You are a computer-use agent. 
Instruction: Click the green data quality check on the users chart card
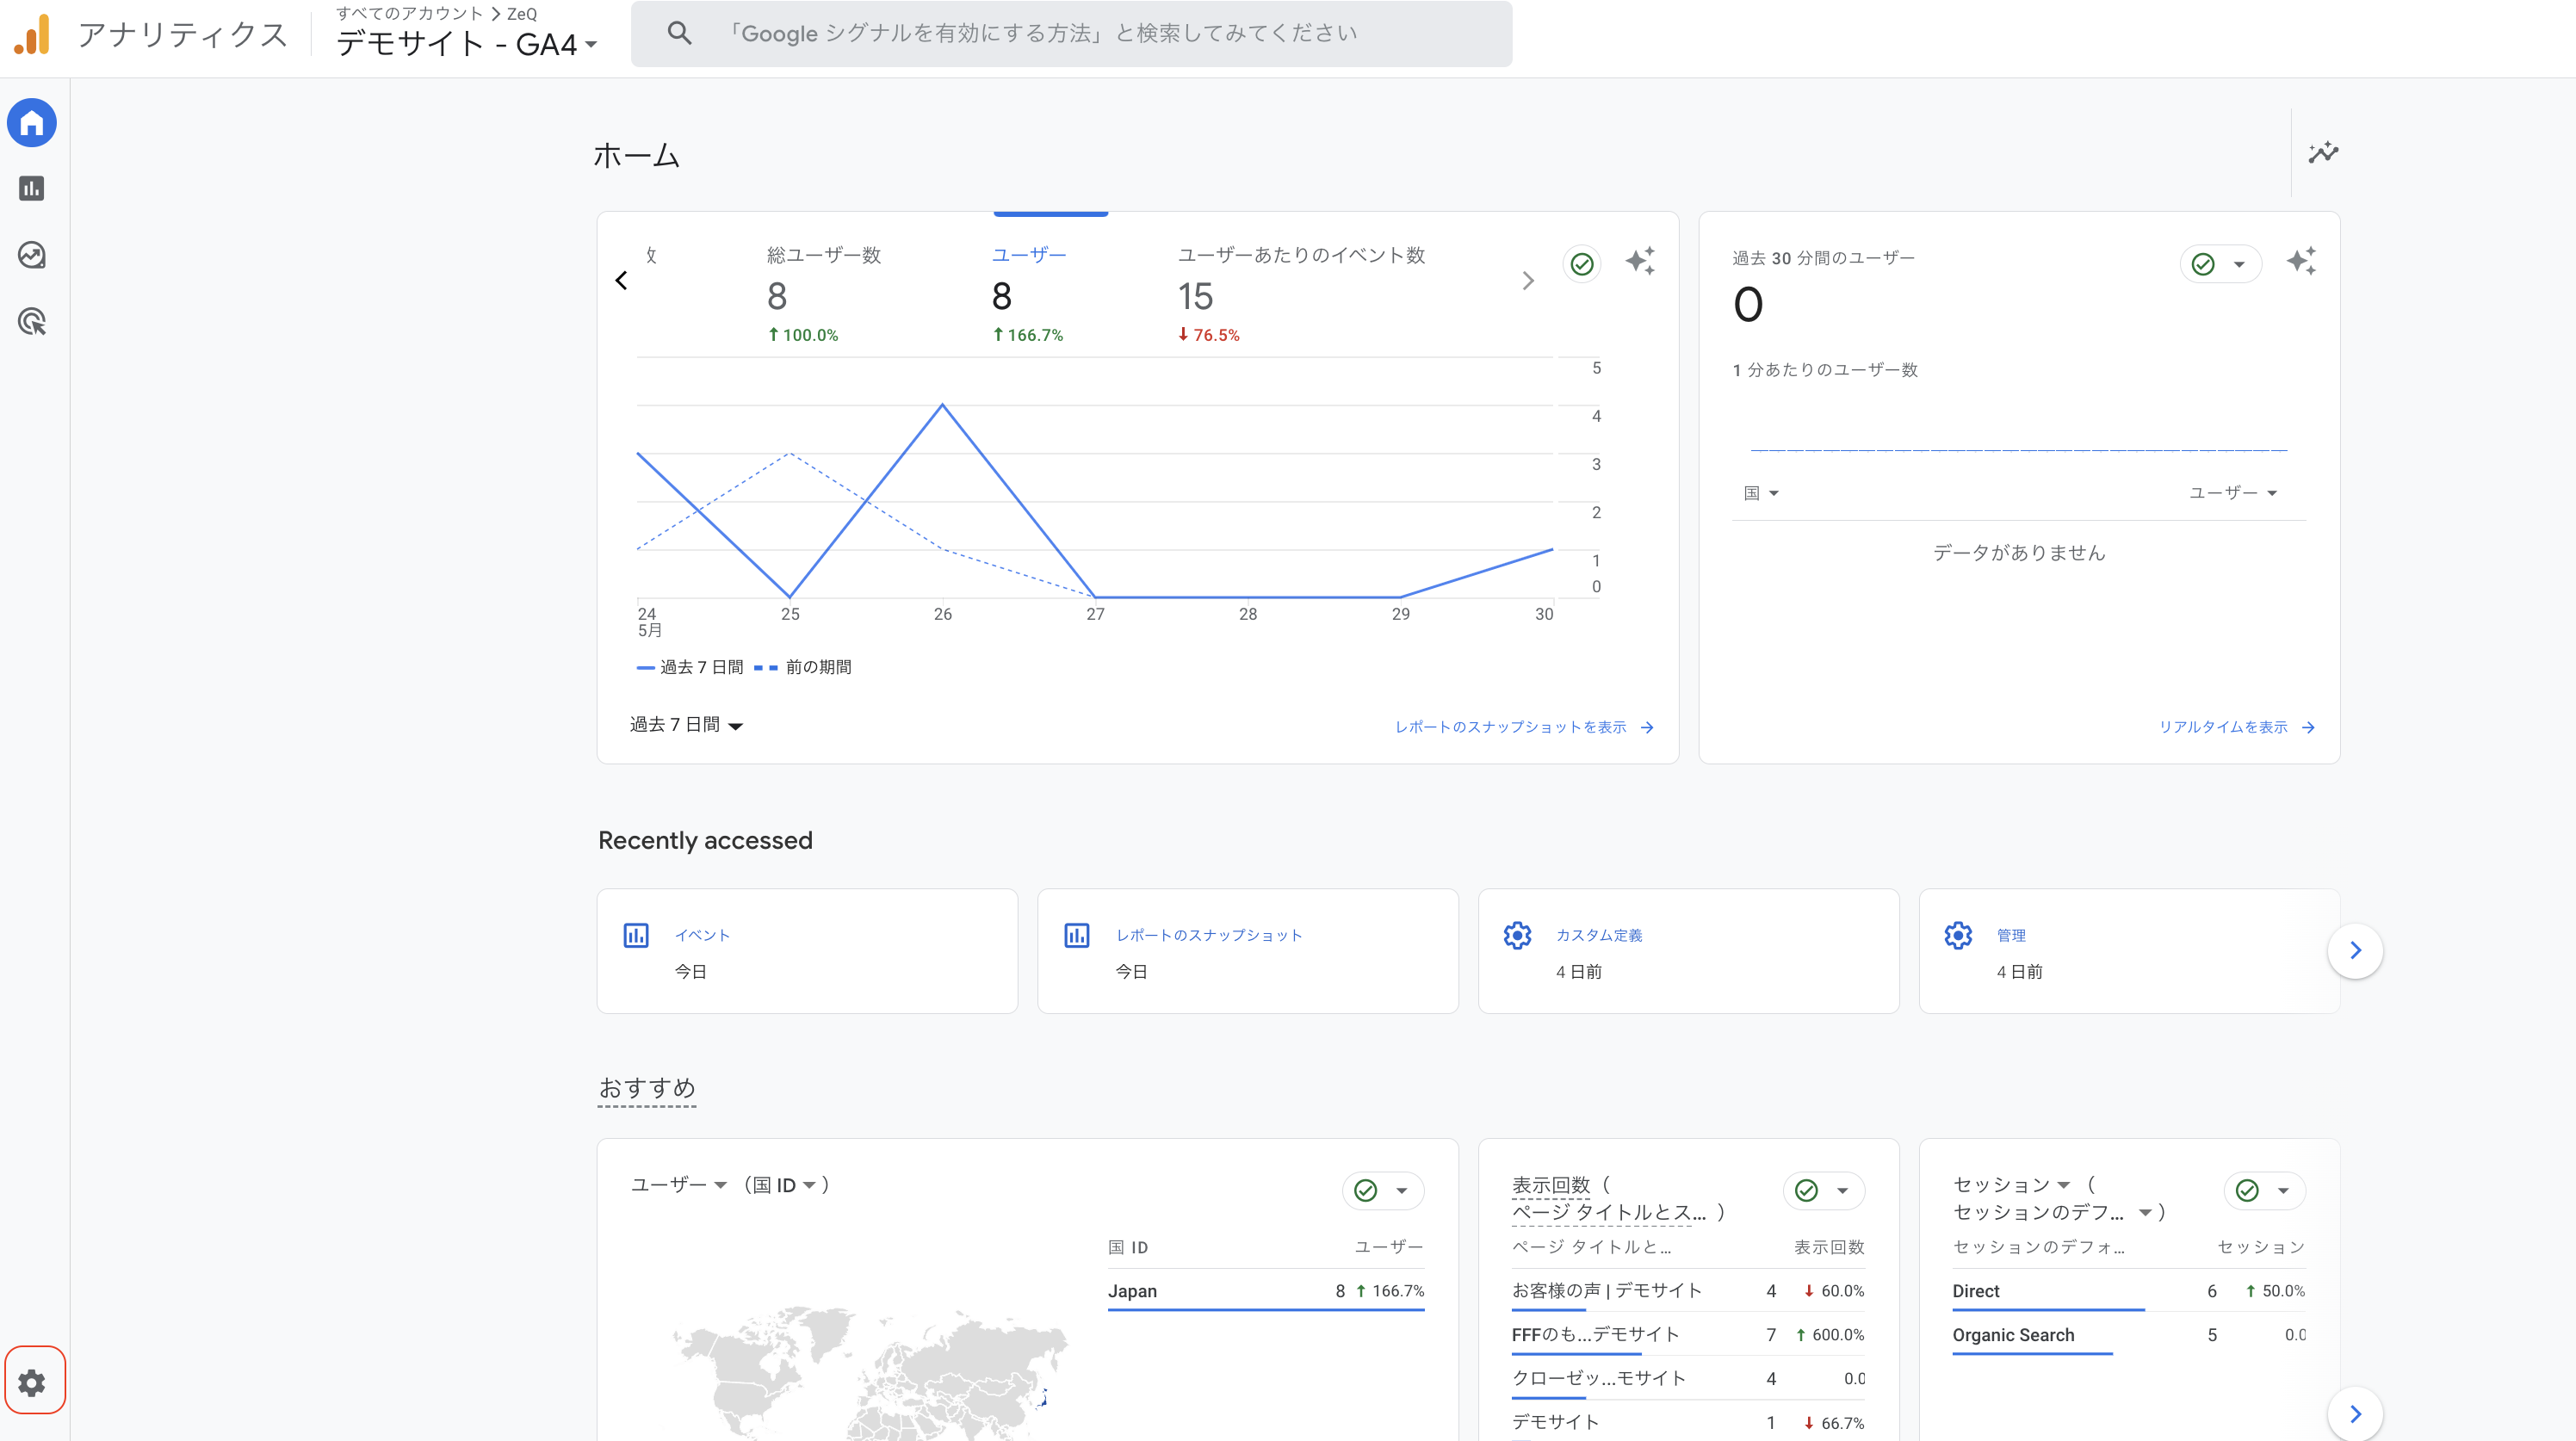coord(1582,264)
